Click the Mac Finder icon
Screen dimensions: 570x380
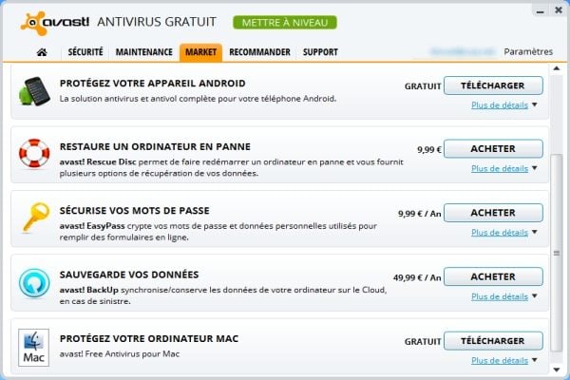(34, 348)
